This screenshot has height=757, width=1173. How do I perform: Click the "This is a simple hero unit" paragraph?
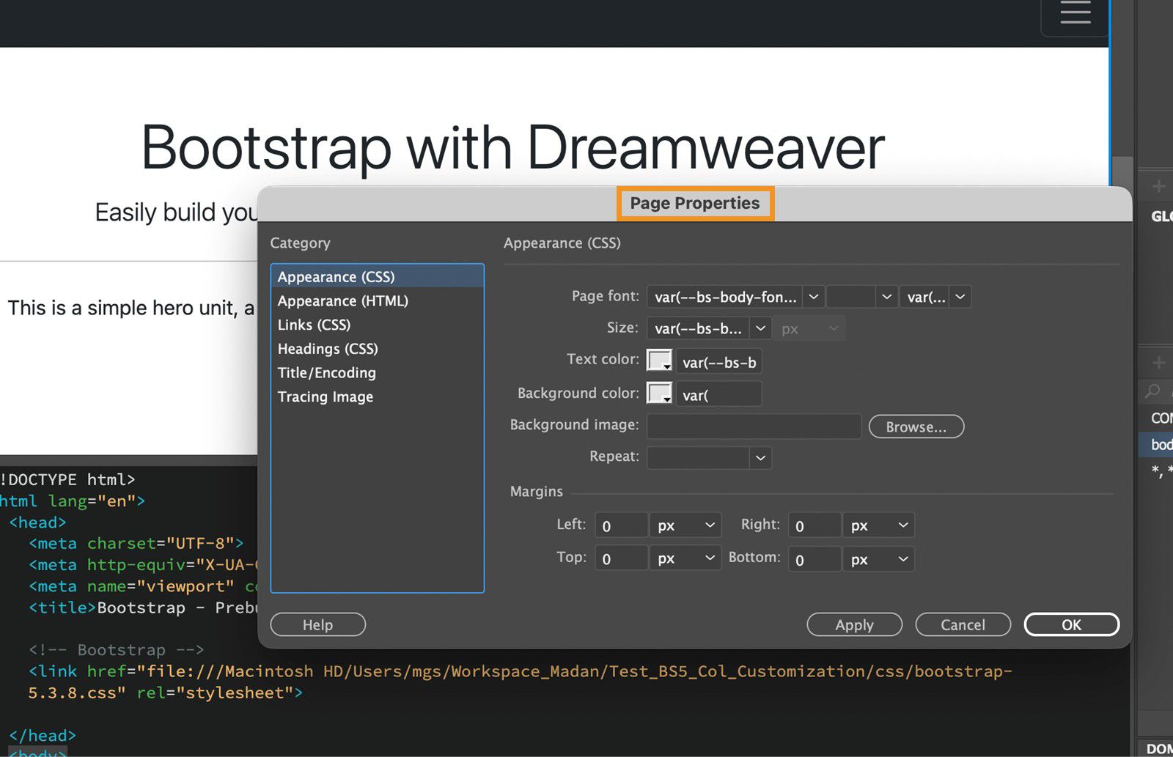(x=131, y=308)
